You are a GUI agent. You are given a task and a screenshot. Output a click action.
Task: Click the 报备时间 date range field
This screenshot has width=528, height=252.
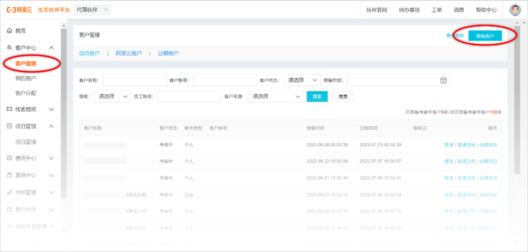pos(399,80)
